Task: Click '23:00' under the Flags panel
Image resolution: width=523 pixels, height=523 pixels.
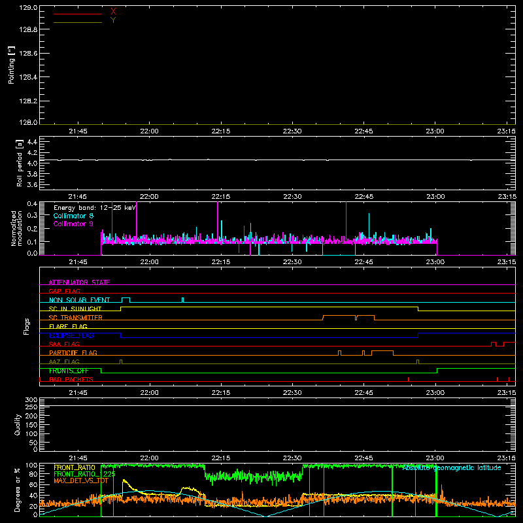Action: (435, 393)
